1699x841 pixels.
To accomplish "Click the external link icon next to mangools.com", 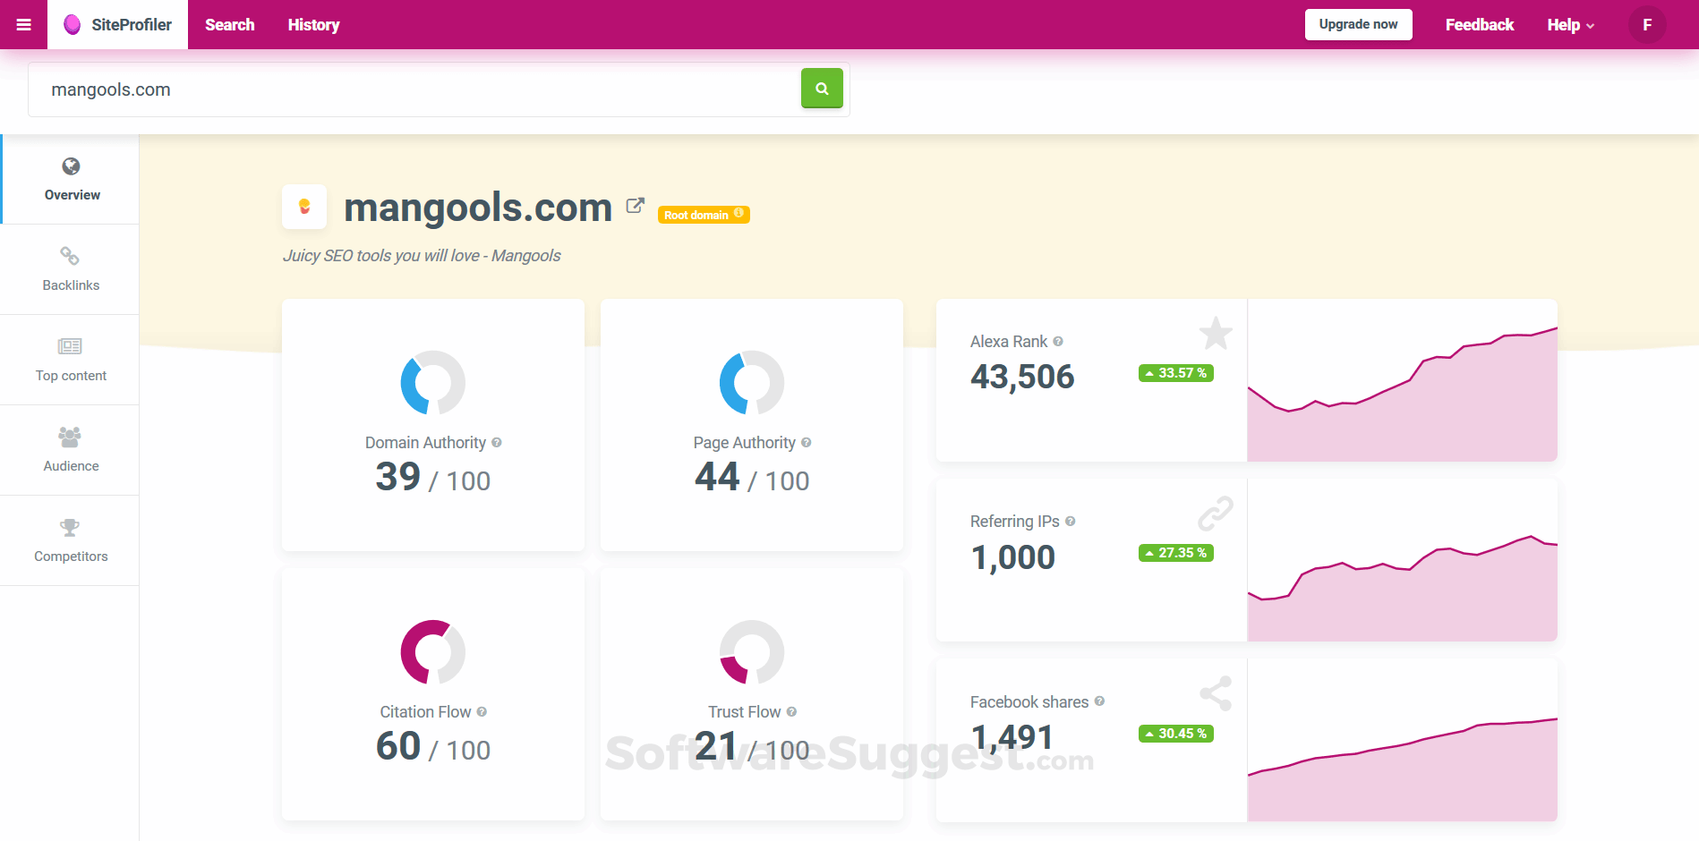I will [635, 205].
